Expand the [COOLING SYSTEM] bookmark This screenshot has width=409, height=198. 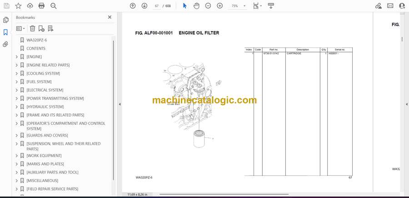tap(17, 73)
